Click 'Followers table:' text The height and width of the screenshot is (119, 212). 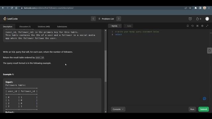[16, 85]
